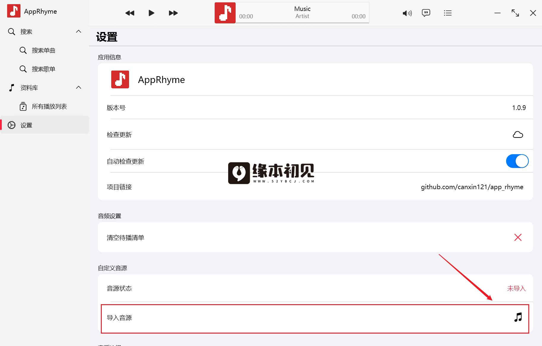The image size is (542, 346).
Task: Click the magnifier icon beside 搜索单曲
Action: coord(23,50)
